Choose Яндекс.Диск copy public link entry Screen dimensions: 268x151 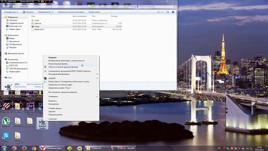pyautogui.click(x=71, y=81)
